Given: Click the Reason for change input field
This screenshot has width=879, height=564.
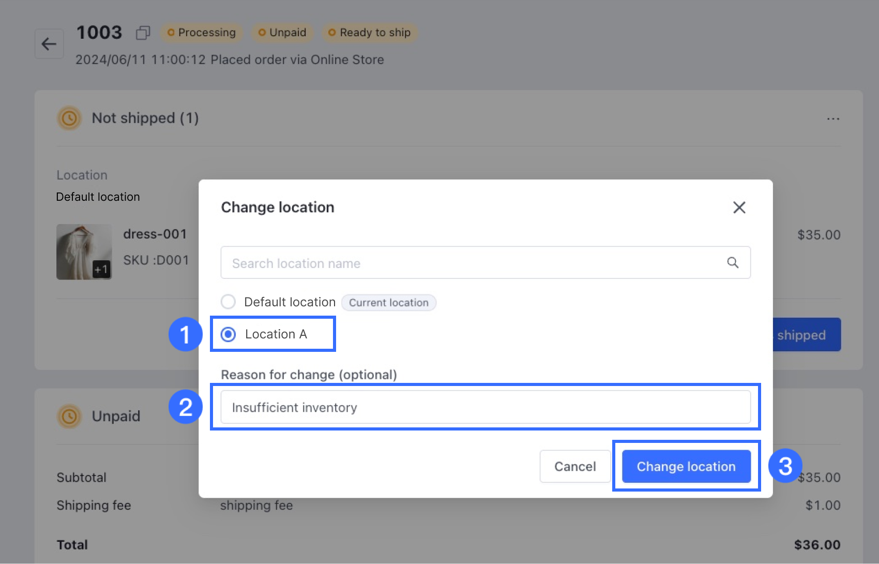Looking at the screenshot, I should pyautogui.click(x=485, y=407).
